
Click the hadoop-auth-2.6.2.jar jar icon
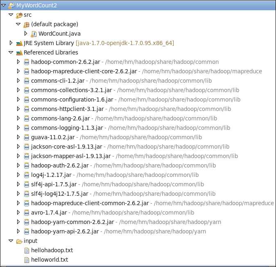coord(27,165)
